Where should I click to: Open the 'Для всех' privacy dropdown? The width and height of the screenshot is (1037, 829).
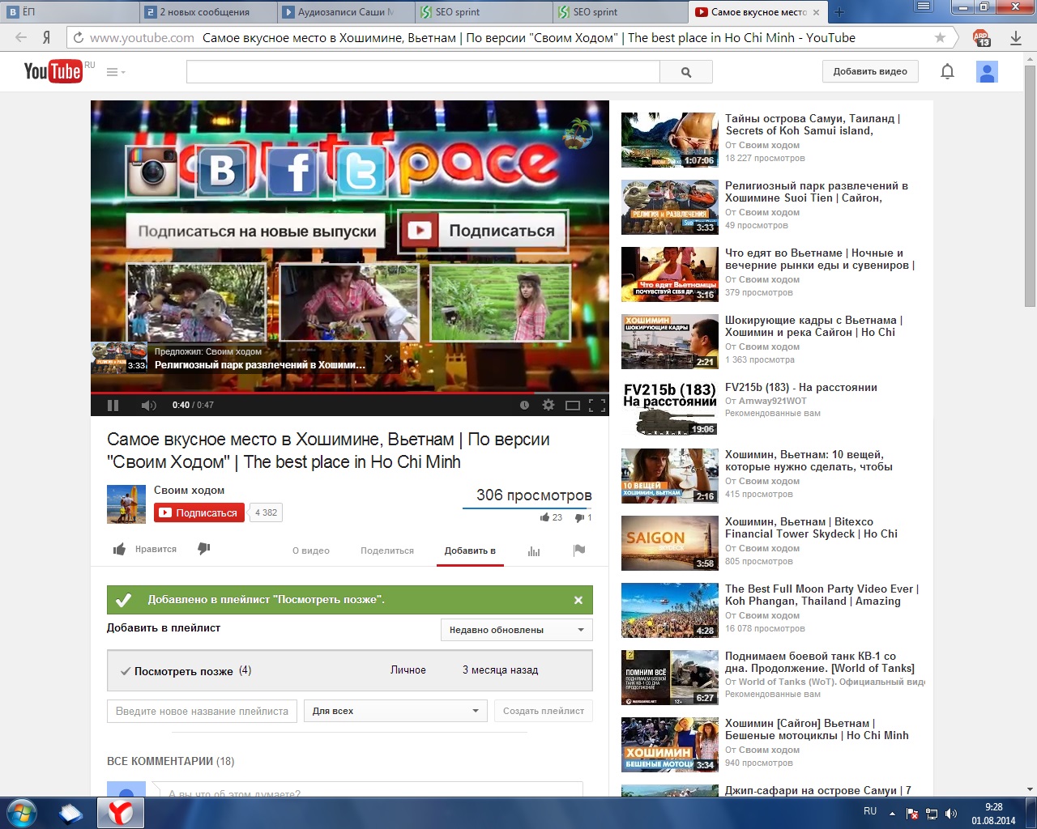[x=395, y=711]
